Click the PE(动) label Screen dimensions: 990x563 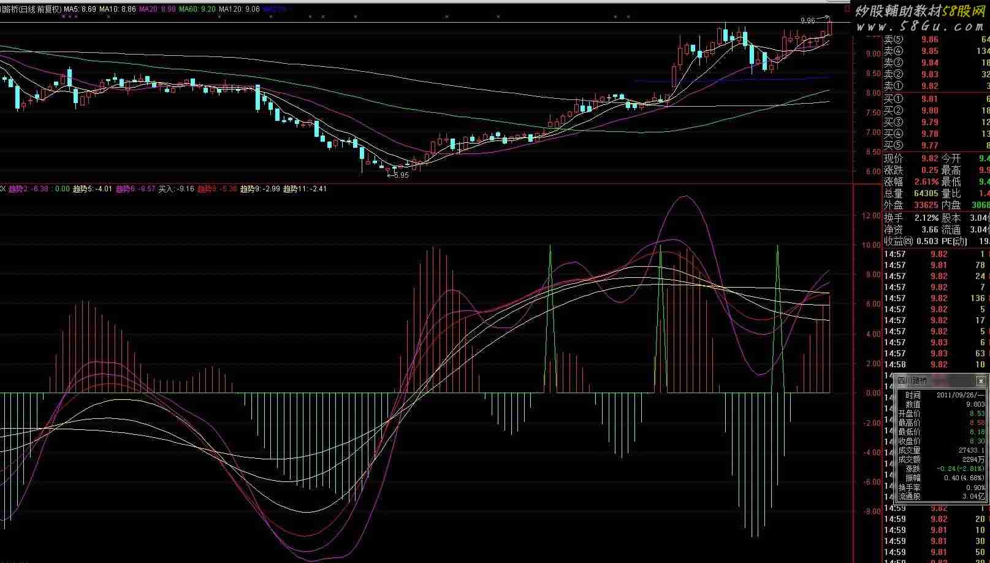[x=954, y=241]
